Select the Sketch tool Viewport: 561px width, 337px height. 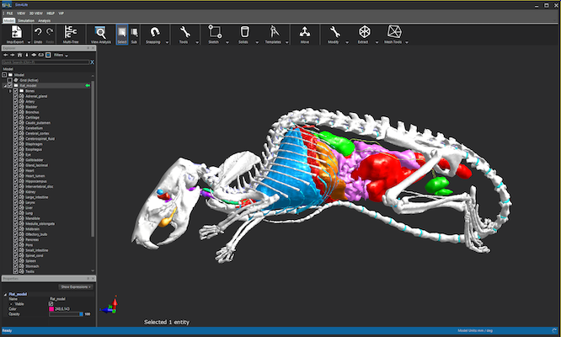(215, 32)
